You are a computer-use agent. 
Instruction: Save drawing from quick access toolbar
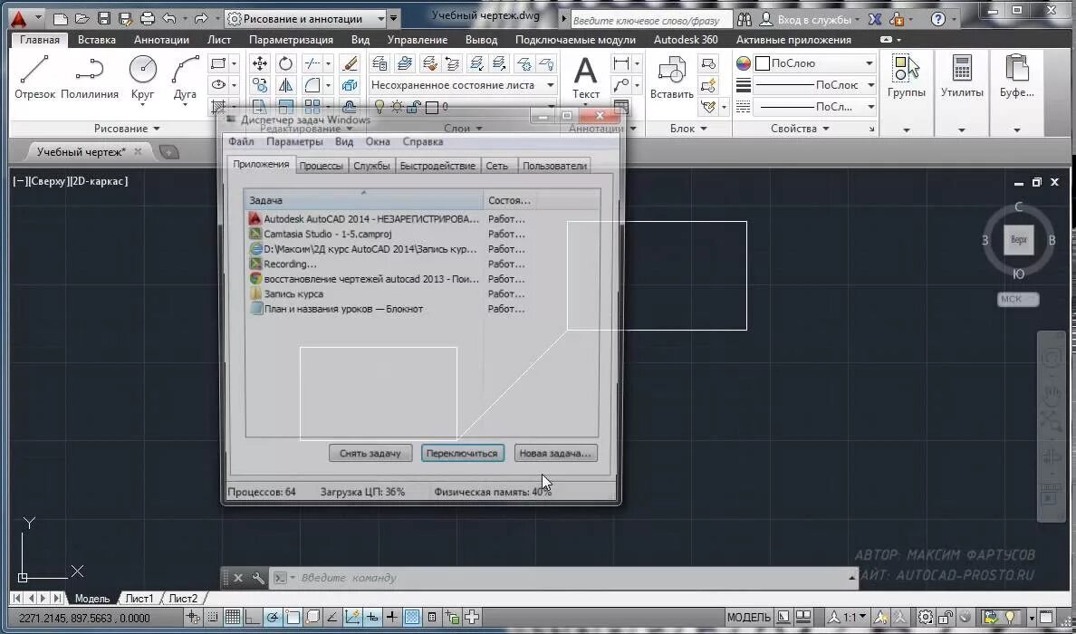[103, 18]
